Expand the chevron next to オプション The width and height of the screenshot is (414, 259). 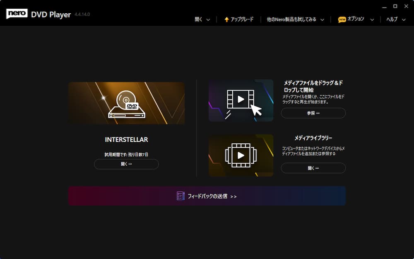(372, 19)
